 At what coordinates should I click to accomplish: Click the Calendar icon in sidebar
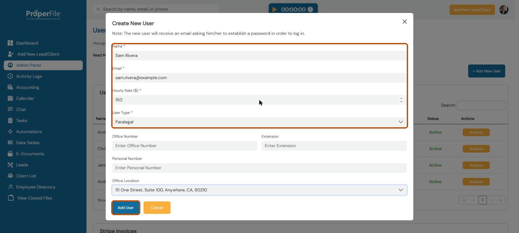point(10,98)
